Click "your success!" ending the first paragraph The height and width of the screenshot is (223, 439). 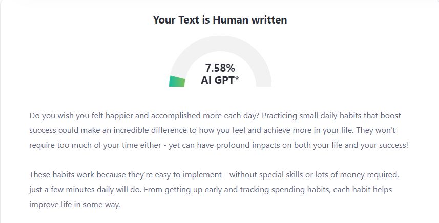click(384, 144)
